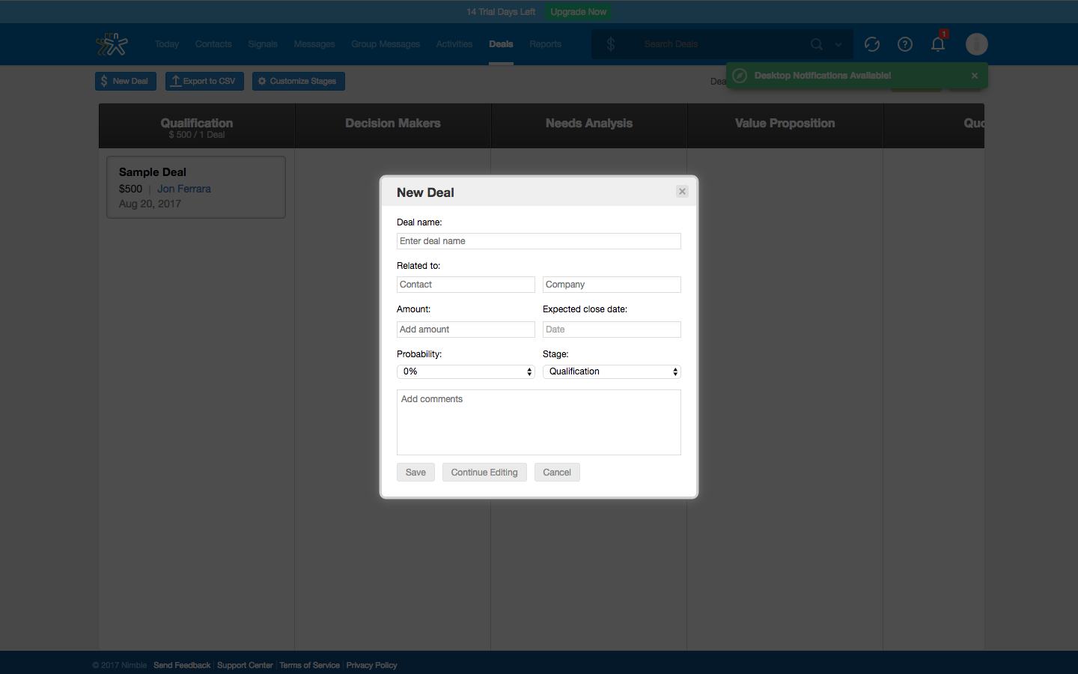Click the New Deal toolbar button
The image size is (1078, 674).
pos(126,81)
